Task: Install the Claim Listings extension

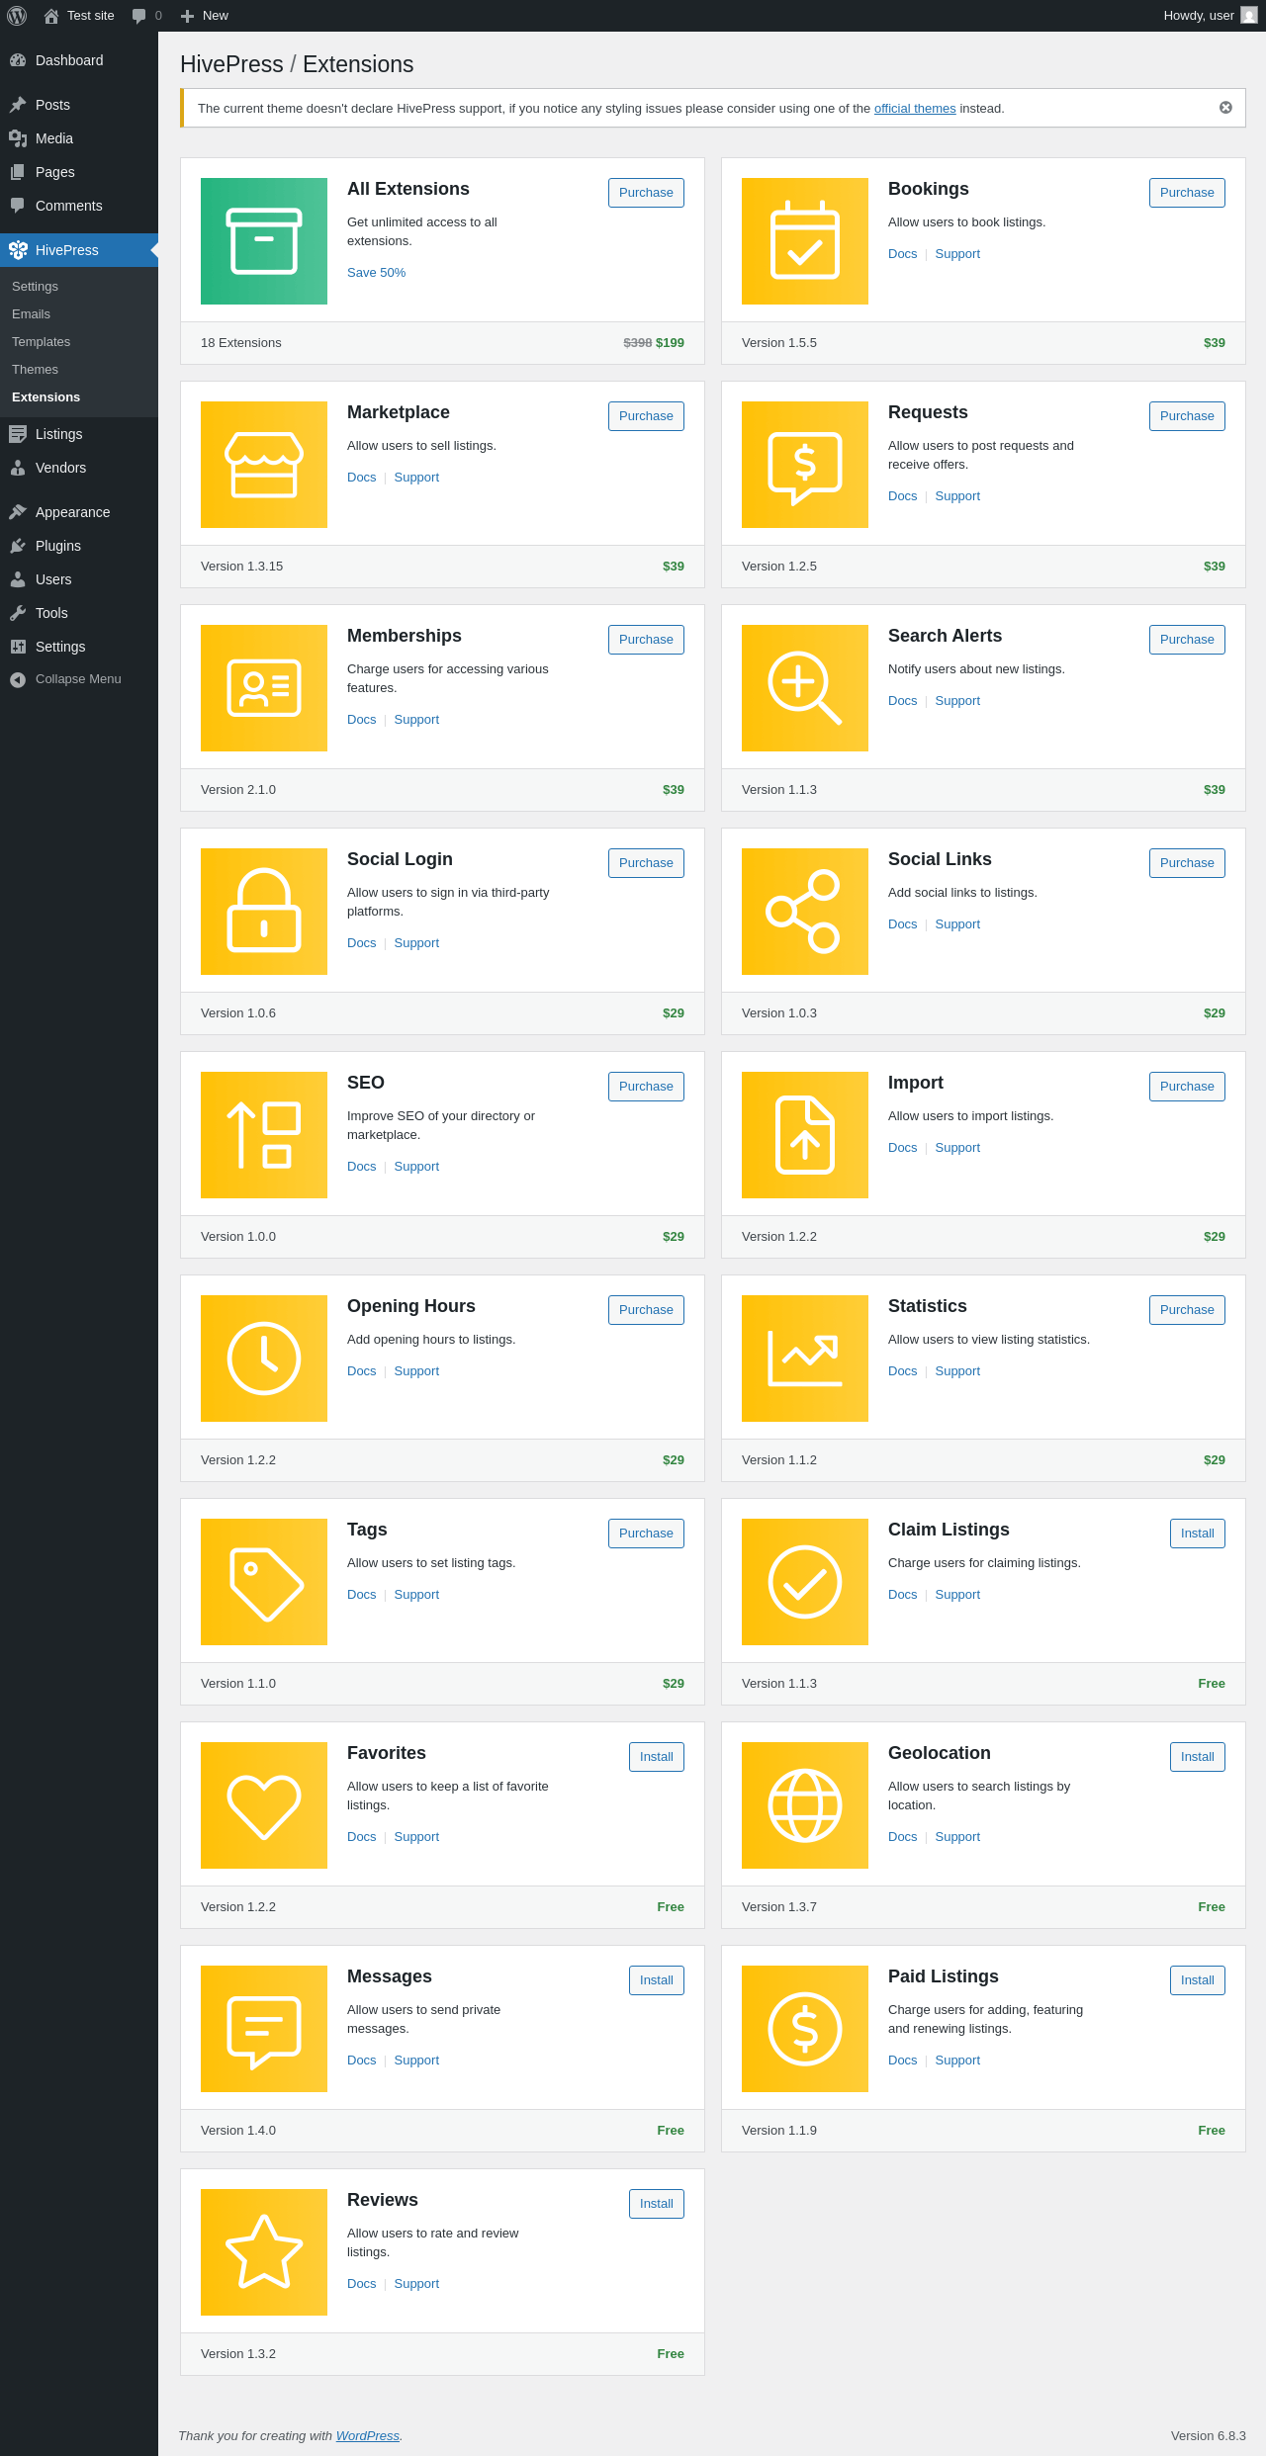Action: (x=1197, y=1534)
